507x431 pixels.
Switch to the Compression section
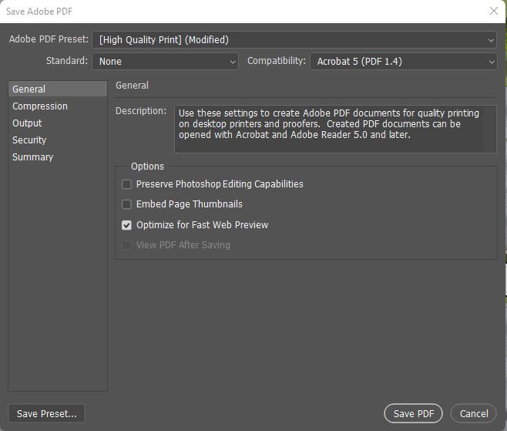(58, 106)
